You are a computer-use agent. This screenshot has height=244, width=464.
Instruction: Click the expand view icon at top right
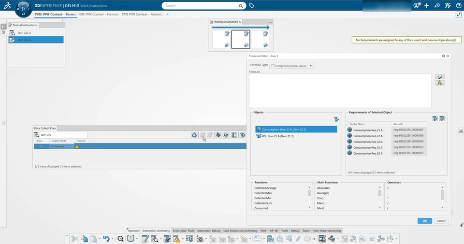tap(458, 14)
